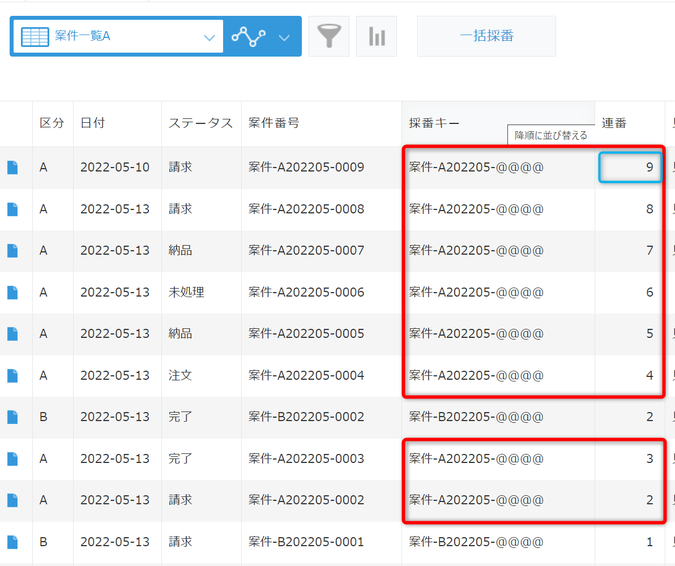Click the 一括採番 button
Viewport: 675px width, 566px height.
[486, 36]
